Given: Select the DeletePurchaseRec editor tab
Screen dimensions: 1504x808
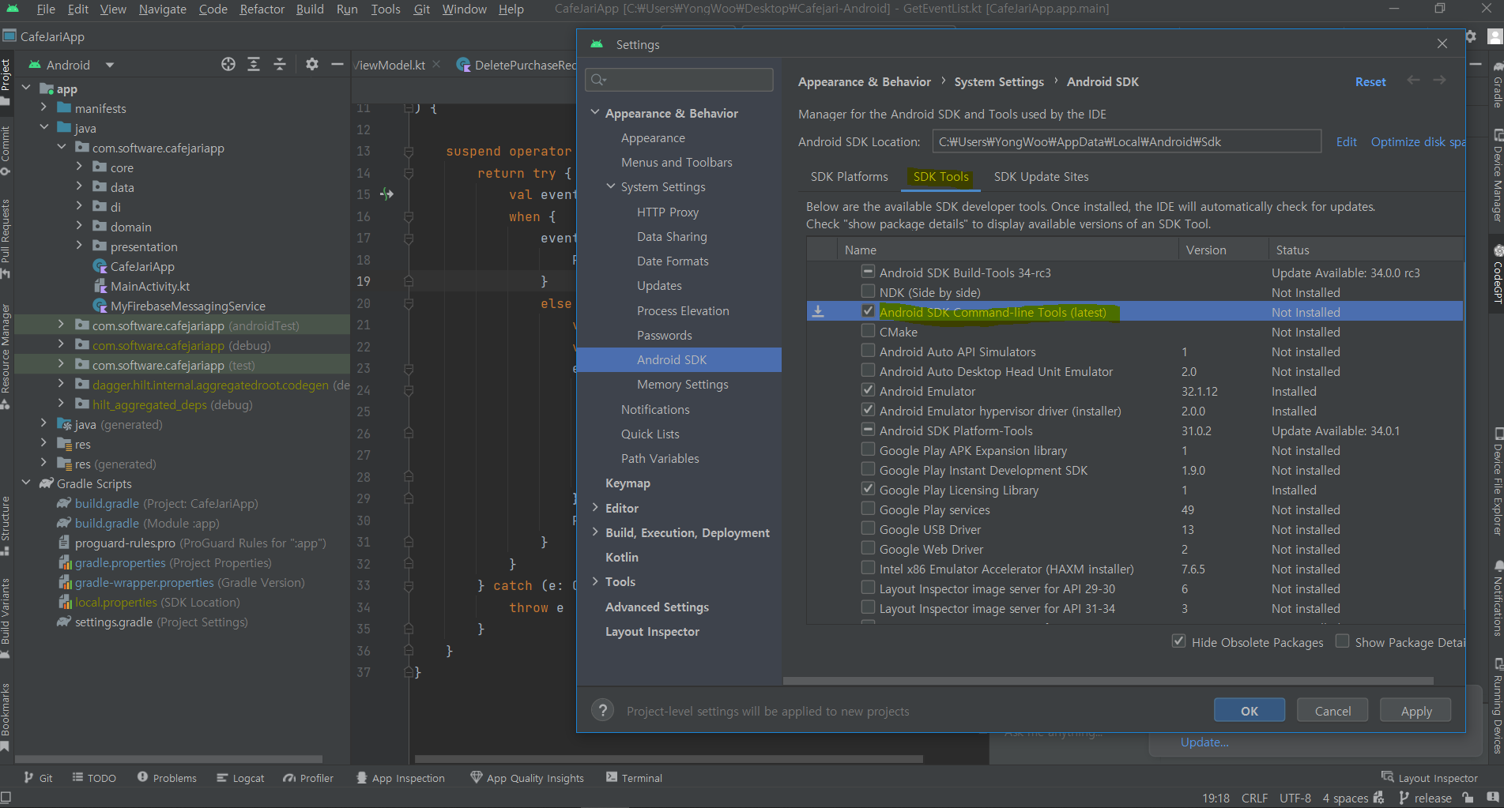Looking at the screenshot, I should pyautogui.click(x=518, y=65).
